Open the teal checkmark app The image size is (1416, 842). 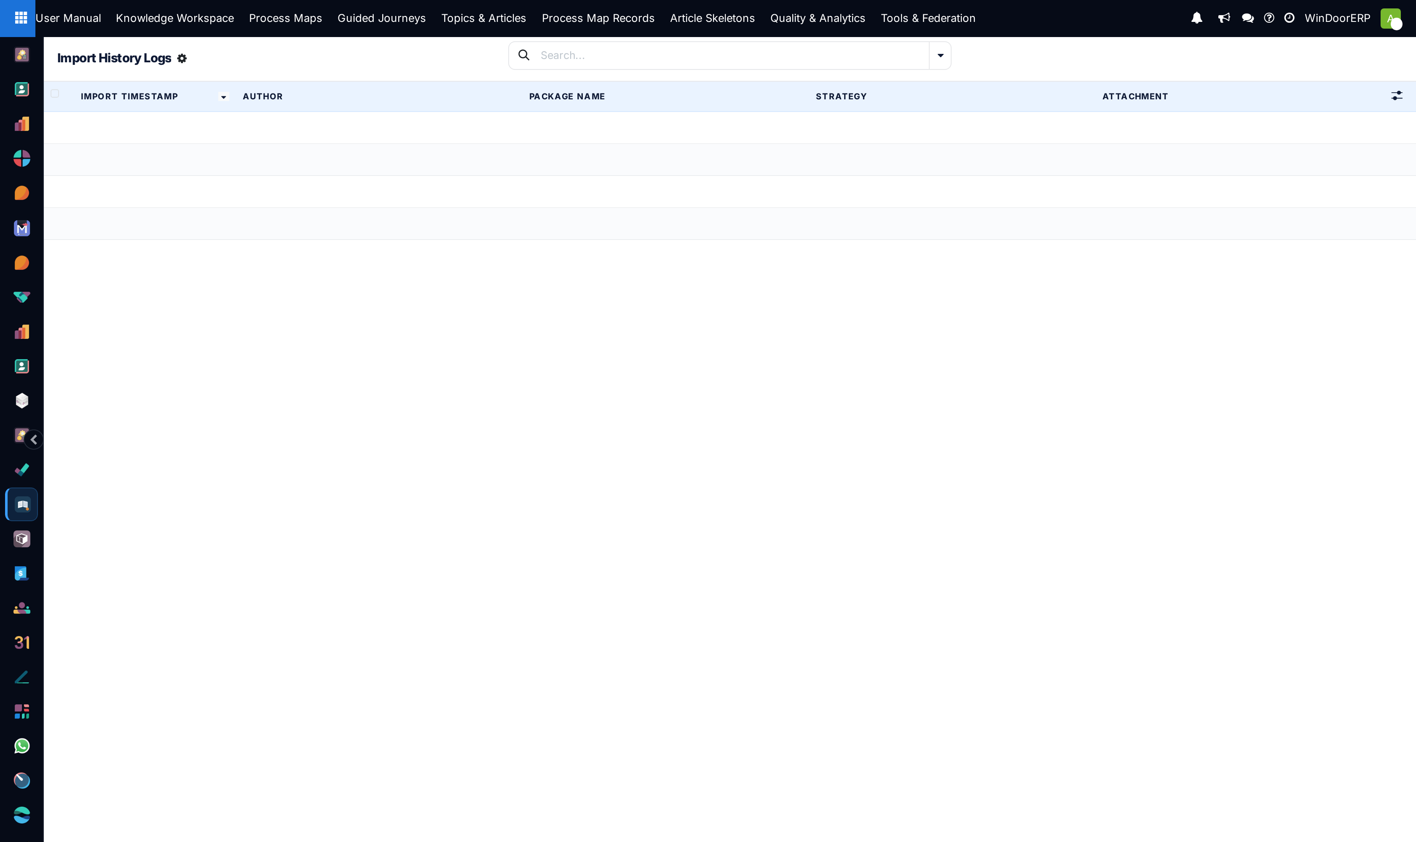point(21,470)
